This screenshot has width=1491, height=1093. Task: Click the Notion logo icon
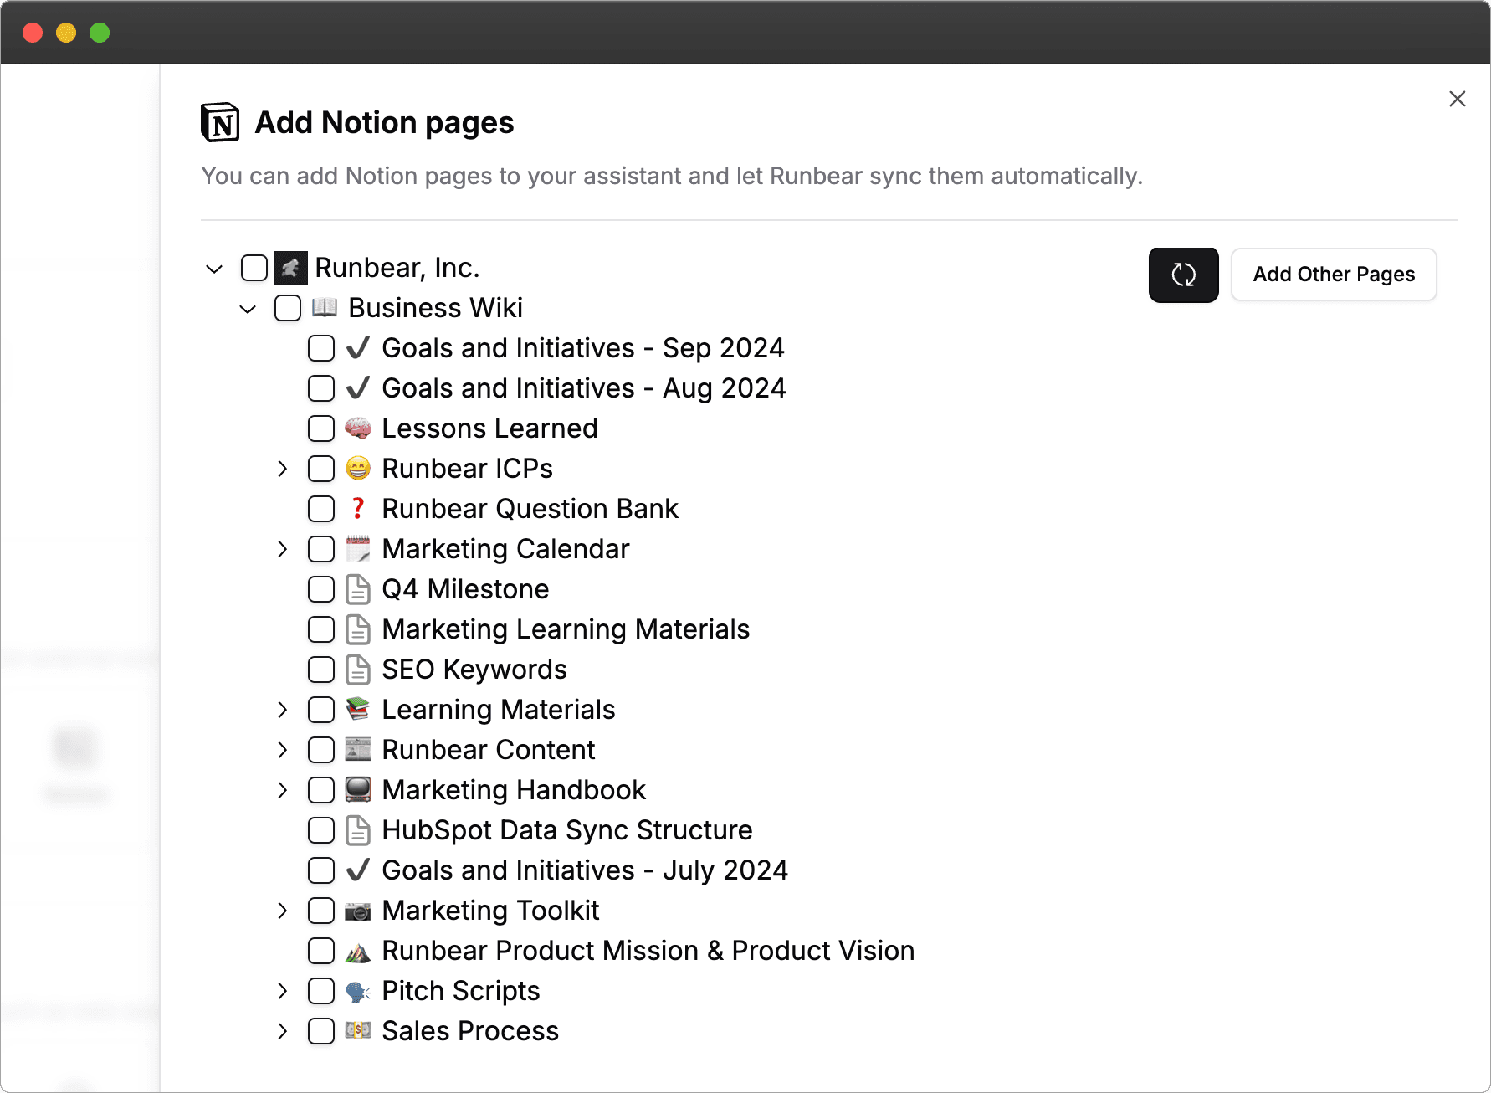220,123
